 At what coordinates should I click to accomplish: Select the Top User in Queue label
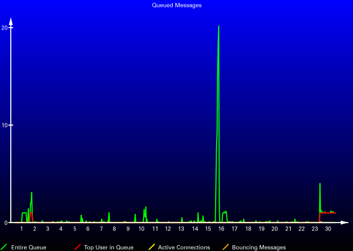tap(109, 248)
